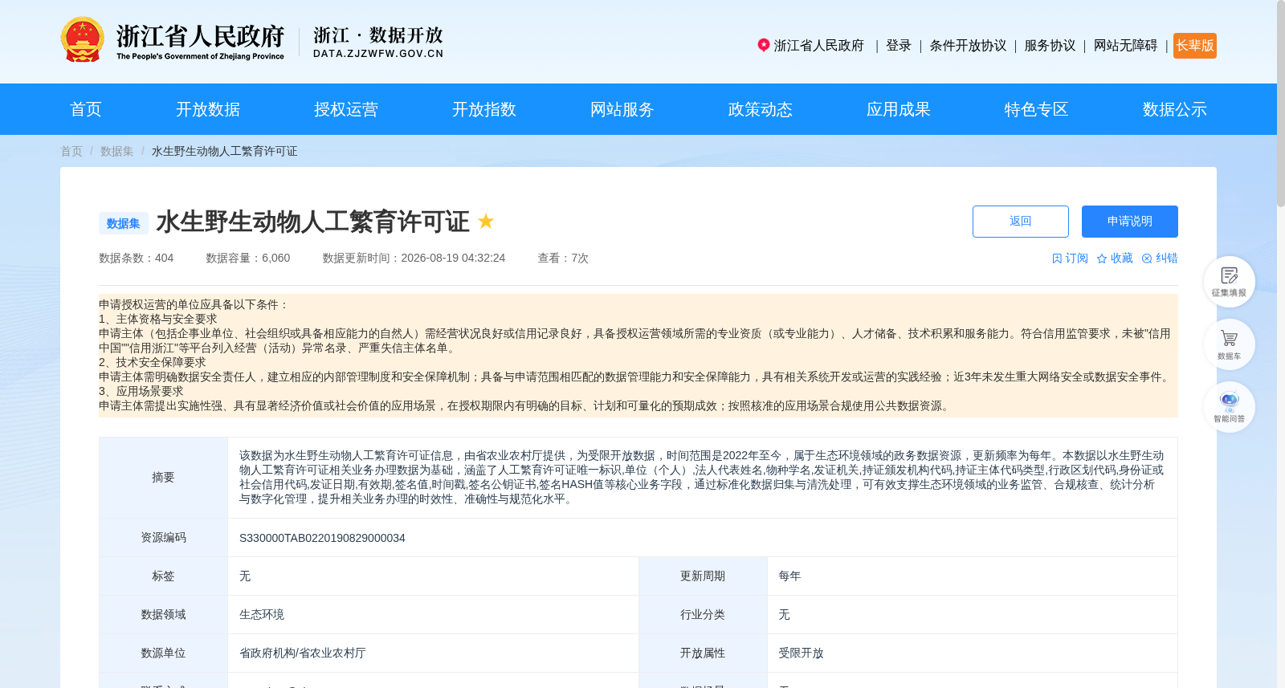
Task: Click the 查看：7次 view count
Action: point(563,259)
